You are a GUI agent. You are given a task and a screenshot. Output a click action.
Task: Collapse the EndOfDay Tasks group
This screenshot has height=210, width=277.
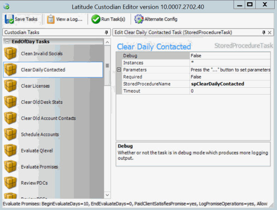point(7,42)
